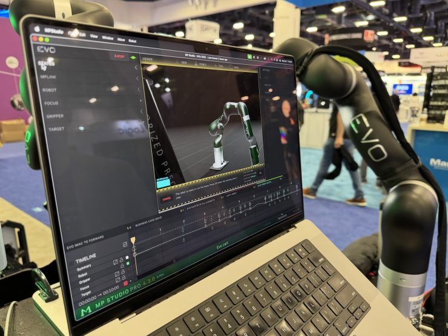Screen dimensions: 448x336
Task: Select the TARGET section in sidebar
Action: (56, 129)
